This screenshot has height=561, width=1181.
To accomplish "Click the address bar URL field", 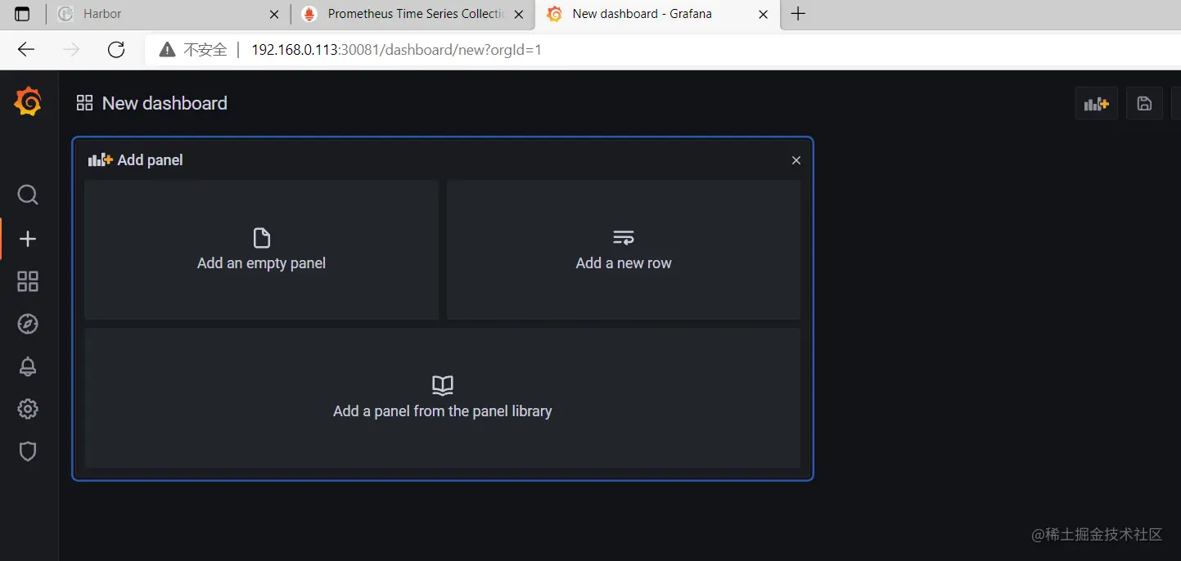I will (x=663, y=50).
